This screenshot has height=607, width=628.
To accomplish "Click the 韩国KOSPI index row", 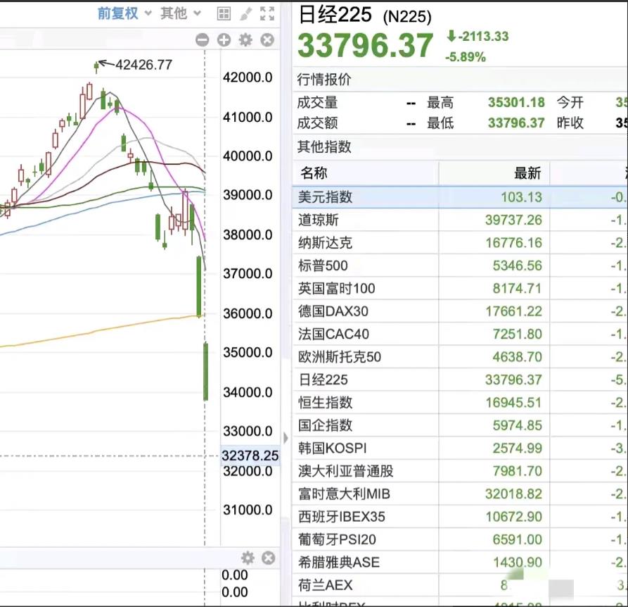I will (x=422, y=448).
